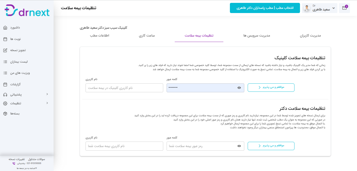The height and width of the screenshot is (171, 357).
Task: Click the لیست بیماران list icon
Action: pyautogui.click(x=5, y=62)
